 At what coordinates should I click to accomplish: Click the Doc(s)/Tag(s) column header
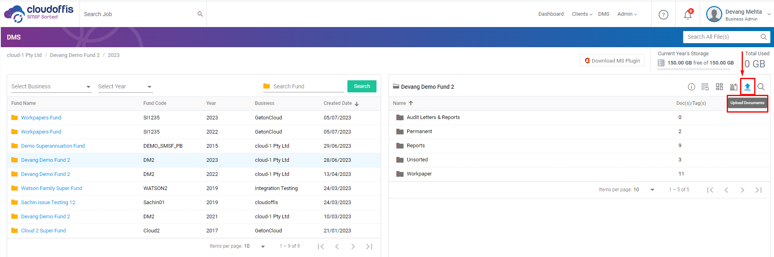pos(691,103)
